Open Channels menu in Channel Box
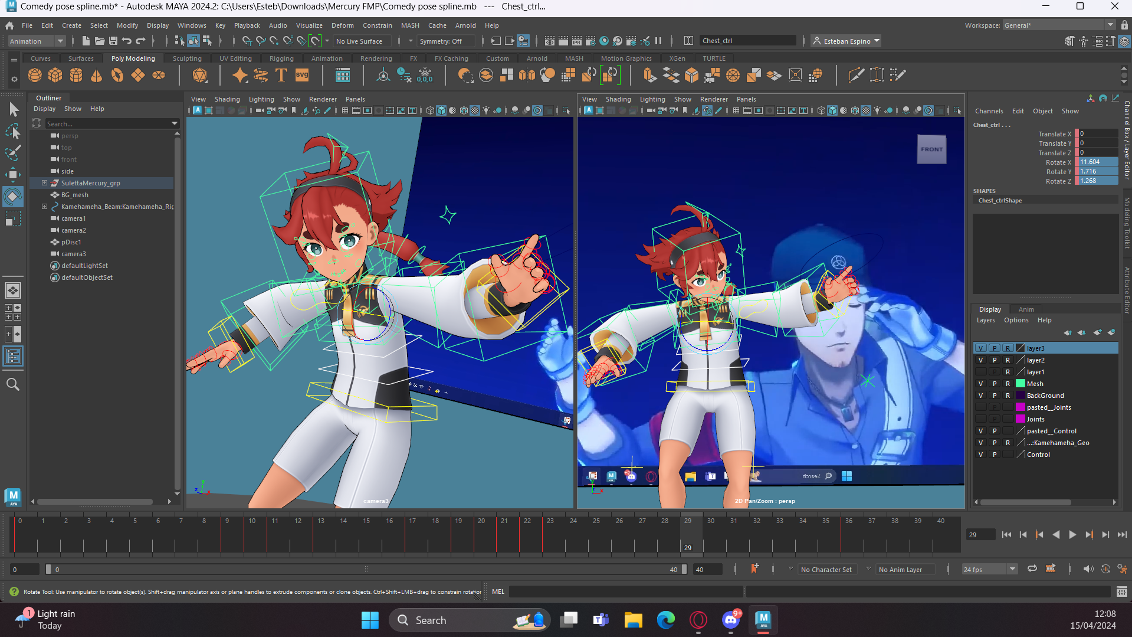This screenshot has width=1132, height=637. click(x=989, y=111)
